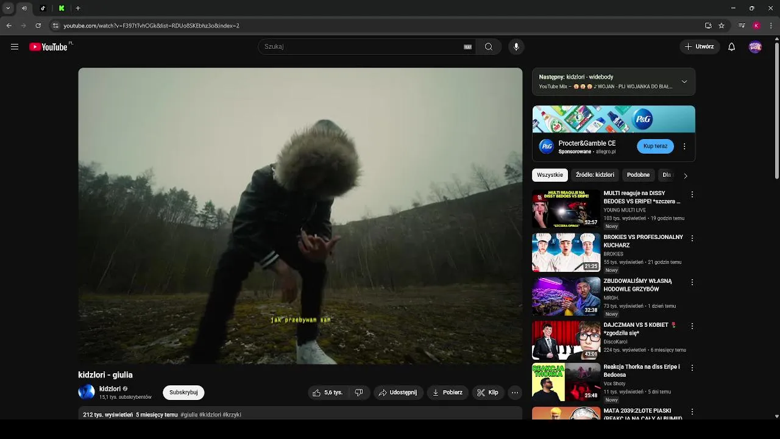
Task: Switch to the TikTok browser tab
Action: pos(43,9)
